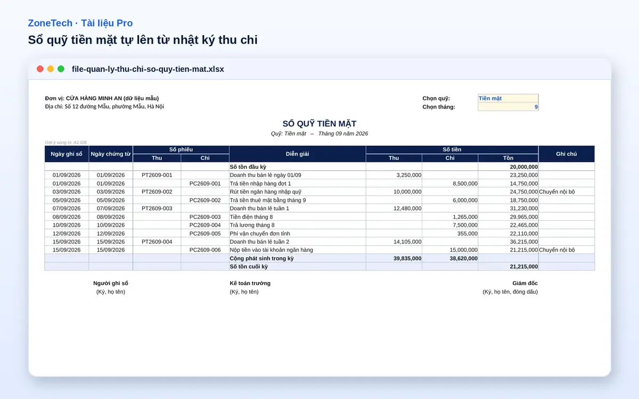Select the balance cell 22,110,000

click(x=508, y=234)
